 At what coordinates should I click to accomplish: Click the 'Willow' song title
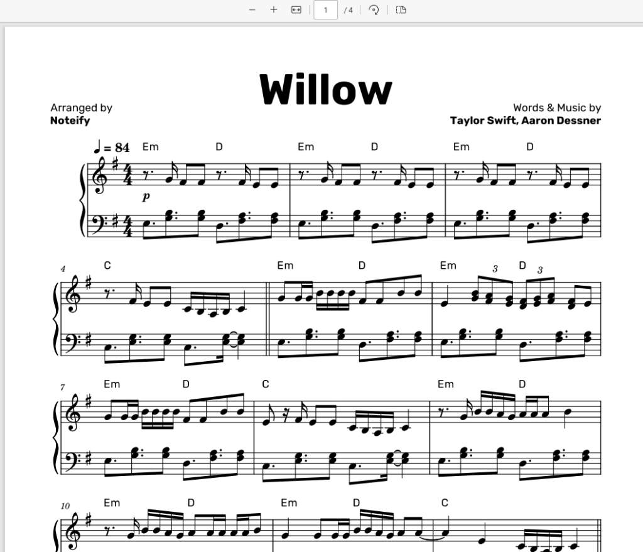click(326, 90)
